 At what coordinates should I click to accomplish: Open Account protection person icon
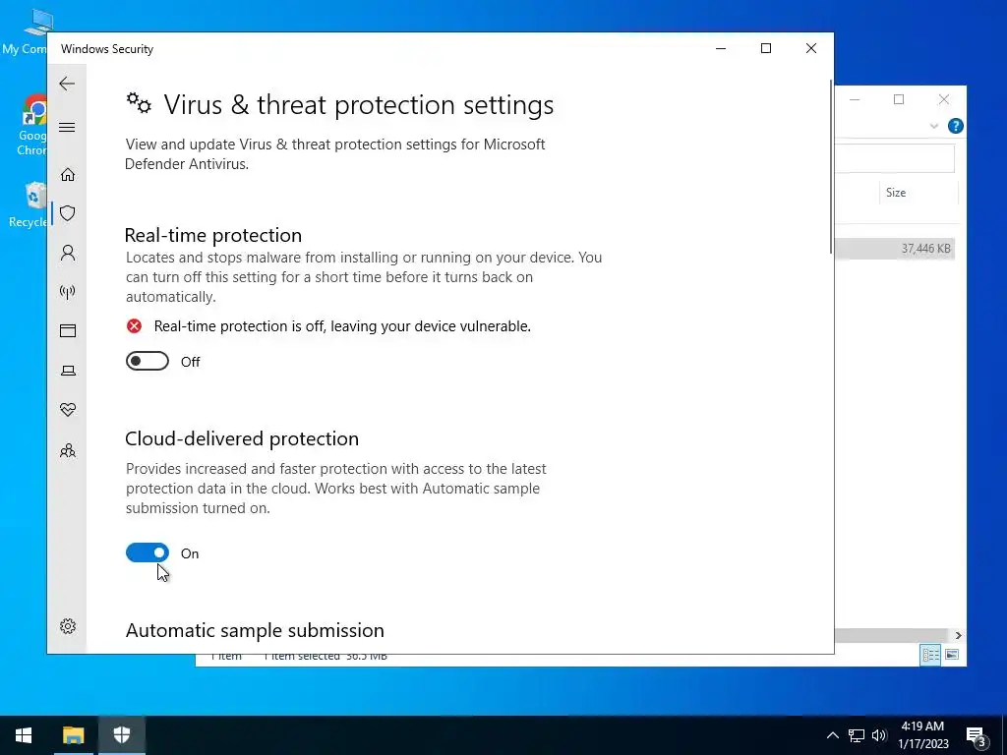(x=68, y=253)
